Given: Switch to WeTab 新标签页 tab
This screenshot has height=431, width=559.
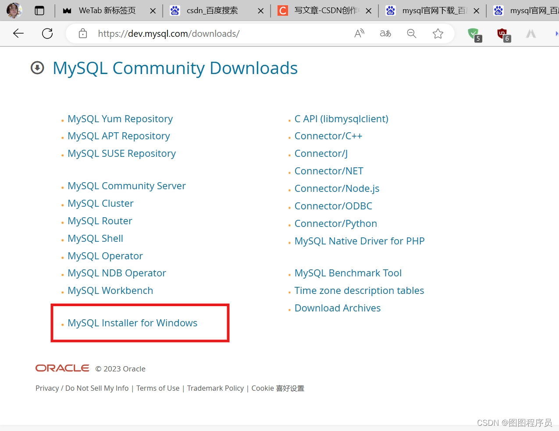Looking at the screenshot, I should click(107, 11).
